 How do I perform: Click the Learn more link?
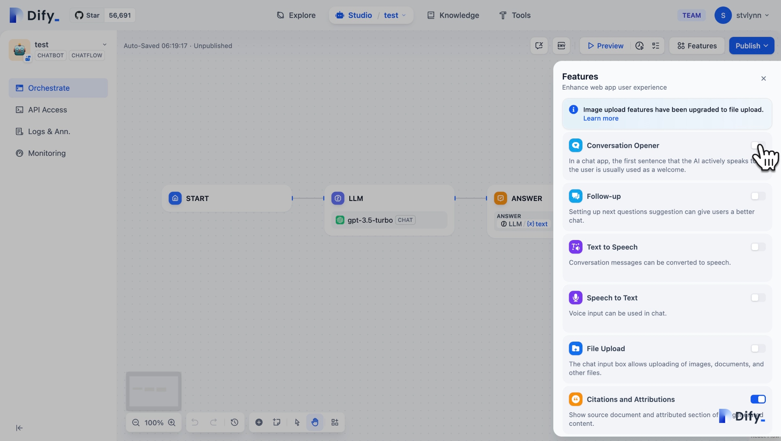point(601,118)
